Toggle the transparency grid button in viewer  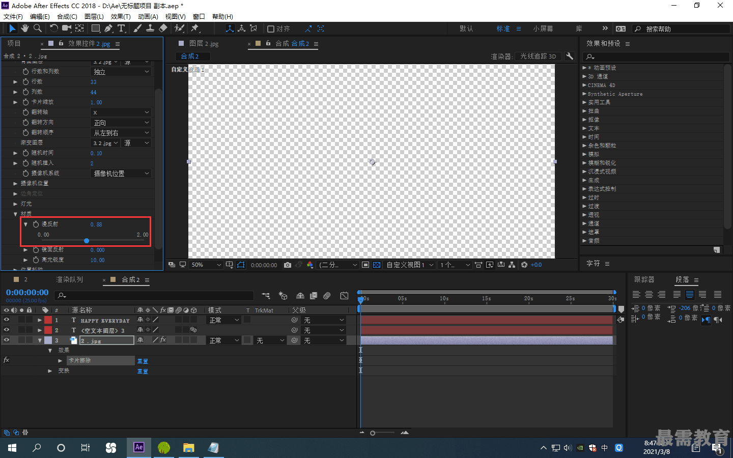[377, 265]
